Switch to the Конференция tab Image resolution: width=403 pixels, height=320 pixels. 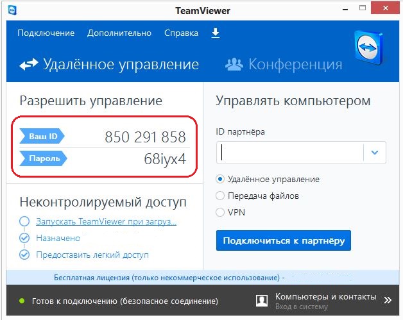pos(284,64)
